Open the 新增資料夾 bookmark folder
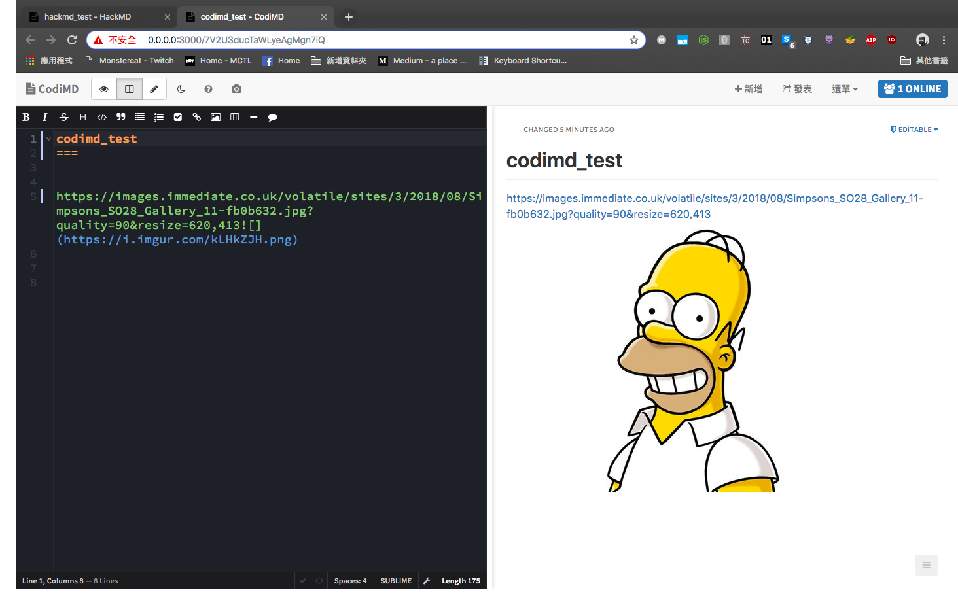Image resolution: width=958 pixels, height=607 pixels. [x=338, y=61]
